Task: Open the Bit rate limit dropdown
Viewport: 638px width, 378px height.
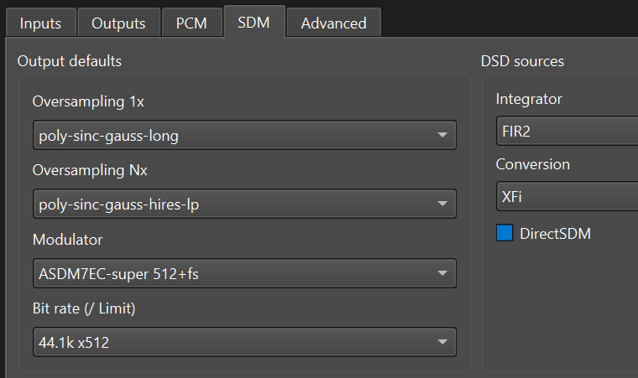Action: coord(244,341)
